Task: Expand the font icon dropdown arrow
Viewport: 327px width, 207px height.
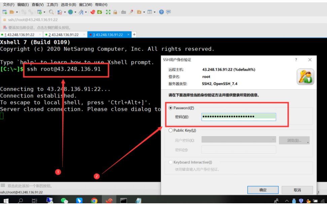Action: pyautogui.click(x=86, y=12)
